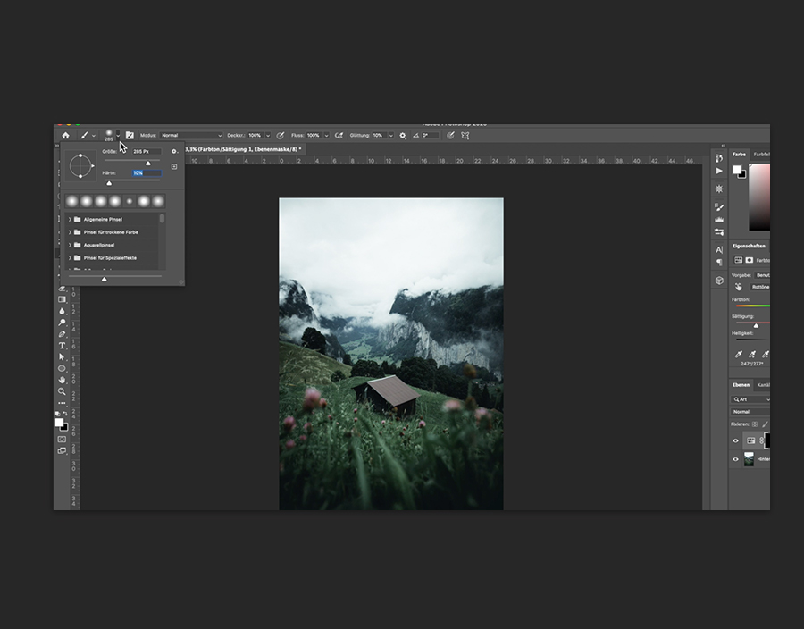Hide the Hintergrund layer
Screen dimensions: 804x629
[736, 459]
